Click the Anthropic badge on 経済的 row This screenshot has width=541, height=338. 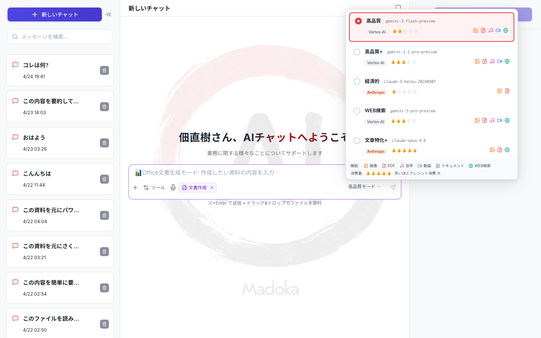click(376, 92)
